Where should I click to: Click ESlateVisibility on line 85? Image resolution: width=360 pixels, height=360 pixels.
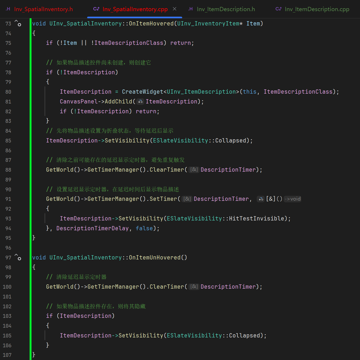(x=181, y=140)
